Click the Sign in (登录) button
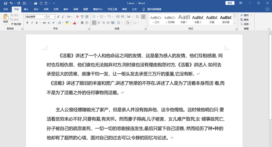This screenshot has width=272, height=147. pos(230,3)
